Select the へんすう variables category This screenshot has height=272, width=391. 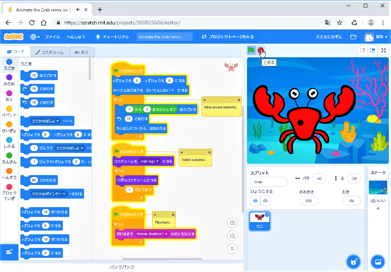click(9, 174)
